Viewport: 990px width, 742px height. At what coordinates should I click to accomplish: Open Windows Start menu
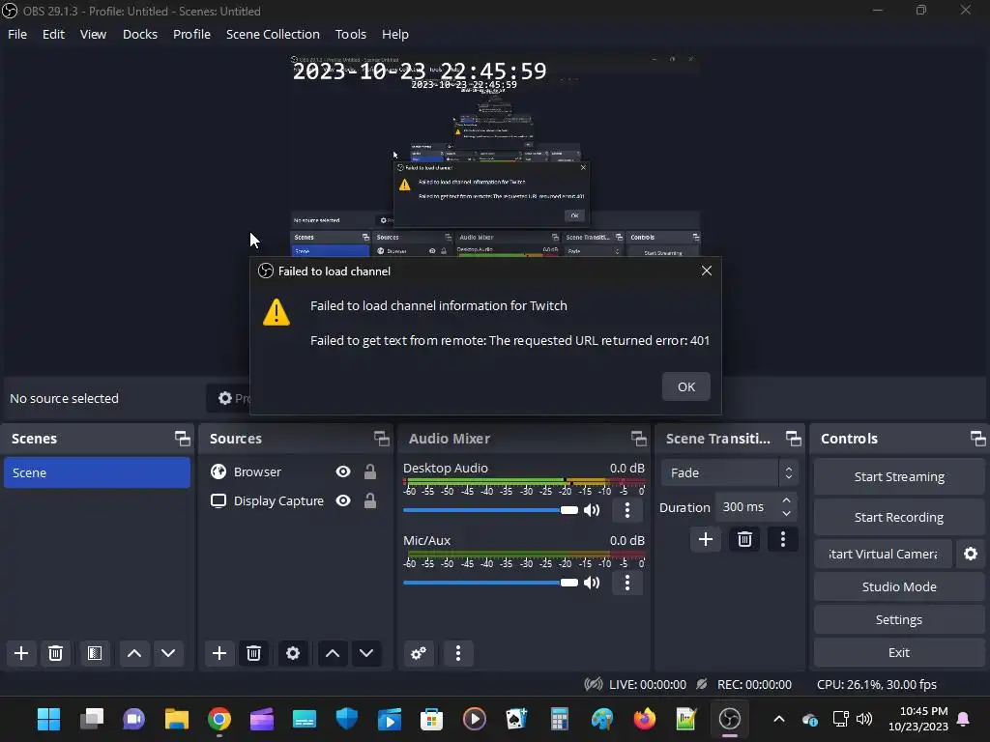[x=48, y=719]
